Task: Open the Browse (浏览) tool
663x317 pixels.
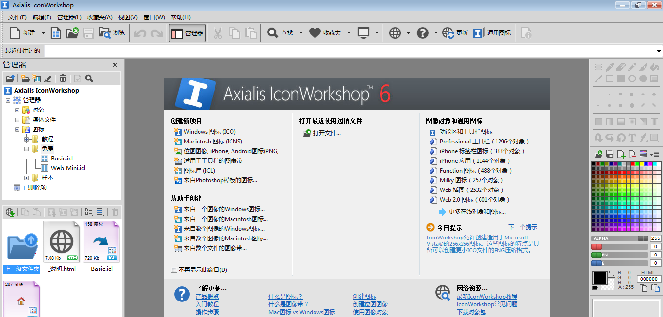Action: tap(112, 33)
